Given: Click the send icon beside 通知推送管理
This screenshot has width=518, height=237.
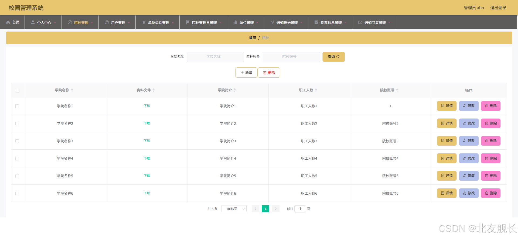Looking at the screenshot, I should [272, 22].
